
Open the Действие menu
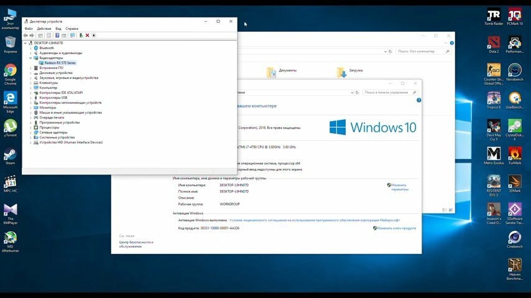coord(44,29)
